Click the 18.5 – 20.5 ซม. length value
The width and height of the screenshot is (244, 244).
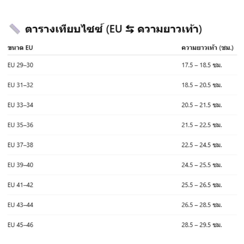[x=202, y=85]
